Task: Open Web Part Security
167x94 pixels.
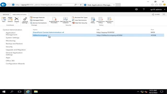Action: [80, 23]
